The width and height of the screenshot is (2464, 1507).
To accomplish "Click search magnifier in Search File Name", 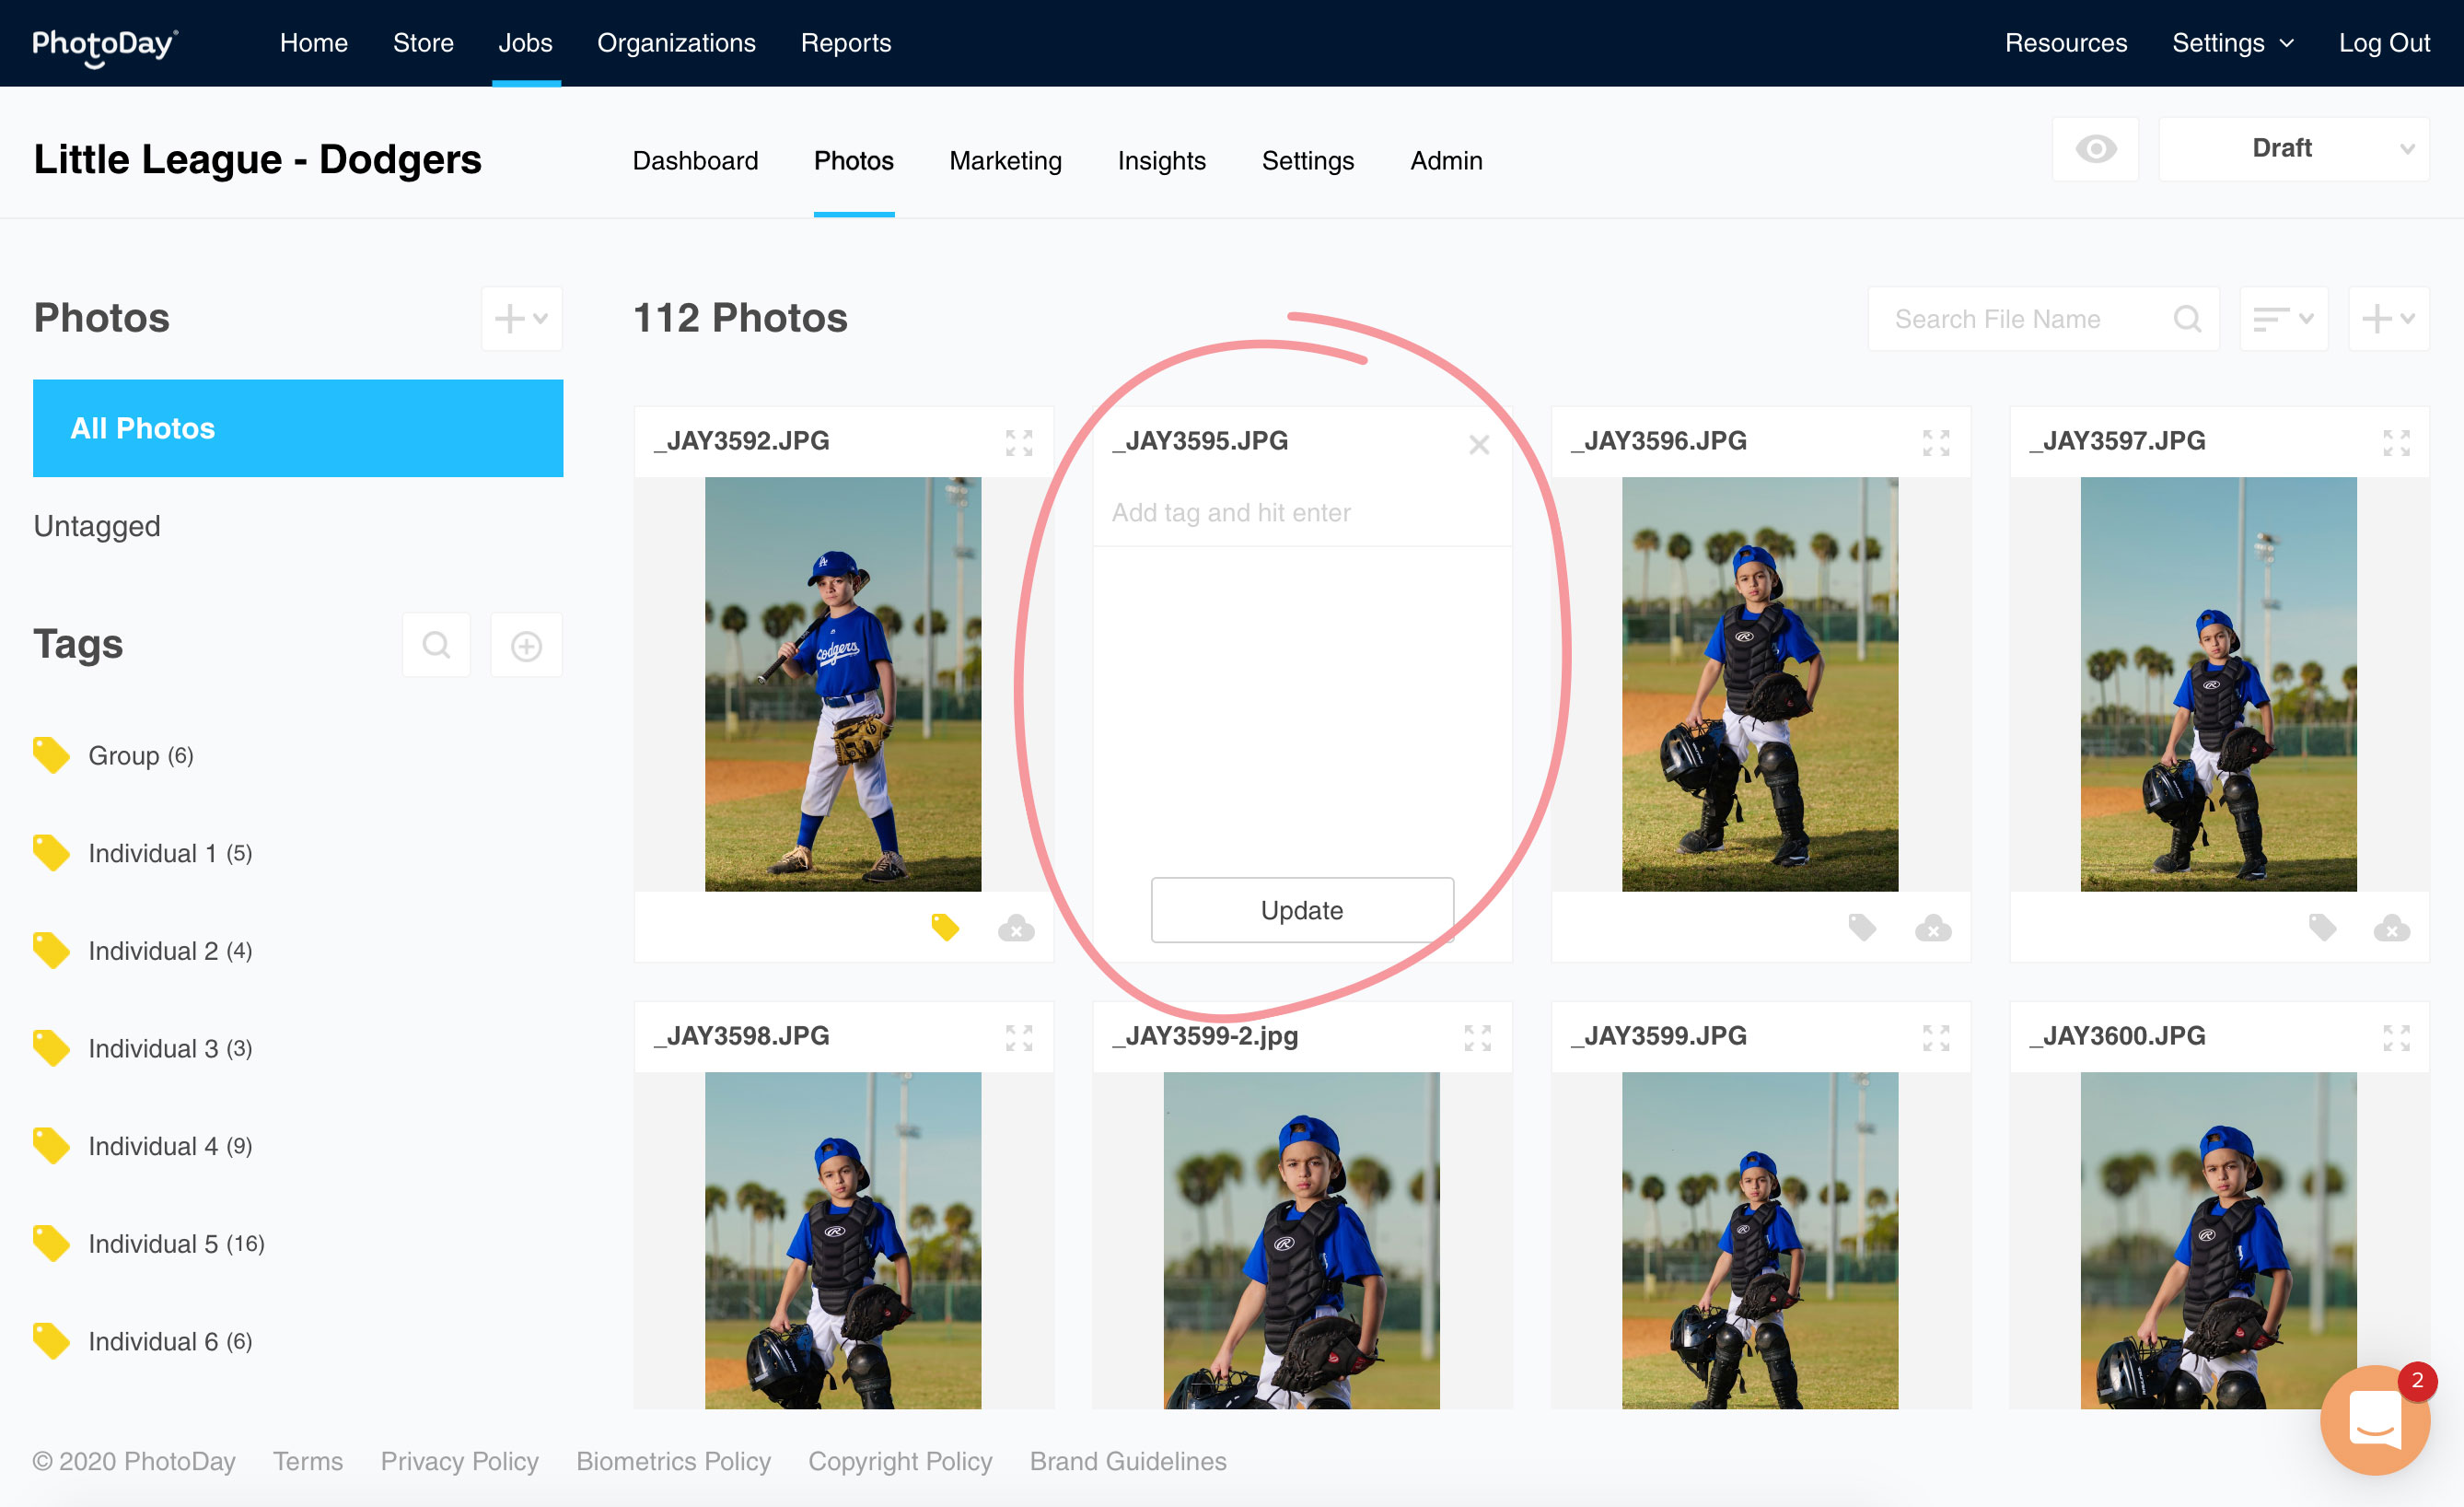I will tap(2187, 320).
